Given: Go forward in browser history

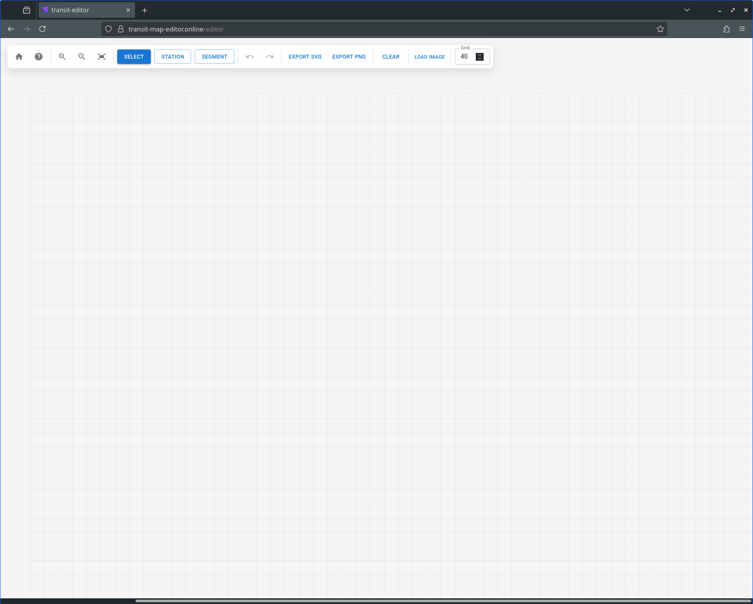Looking at the screenshot, I should [27, 29].
